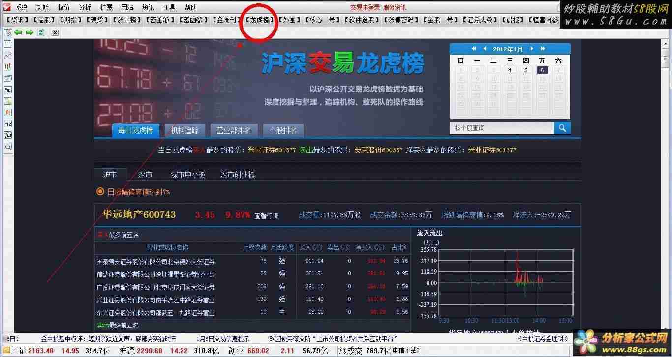Click the application logo icon left of 系统 menu
The width and height of the screenshot is (672, 357).
click(6, 7)
